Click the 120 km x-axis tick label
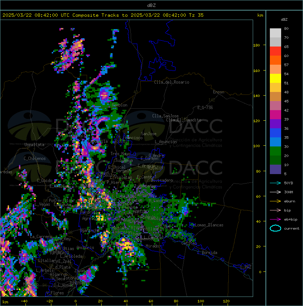Viewport: 303px width, 306px height. 226,301
